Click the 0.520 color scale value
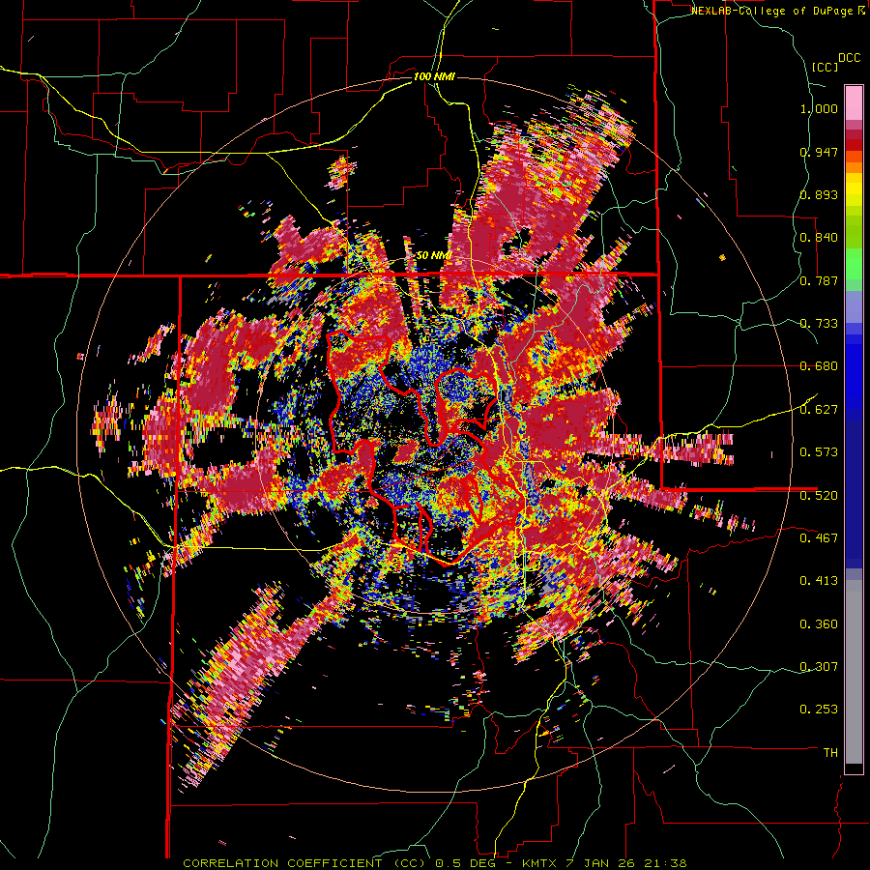 click(x=819, y=495)
